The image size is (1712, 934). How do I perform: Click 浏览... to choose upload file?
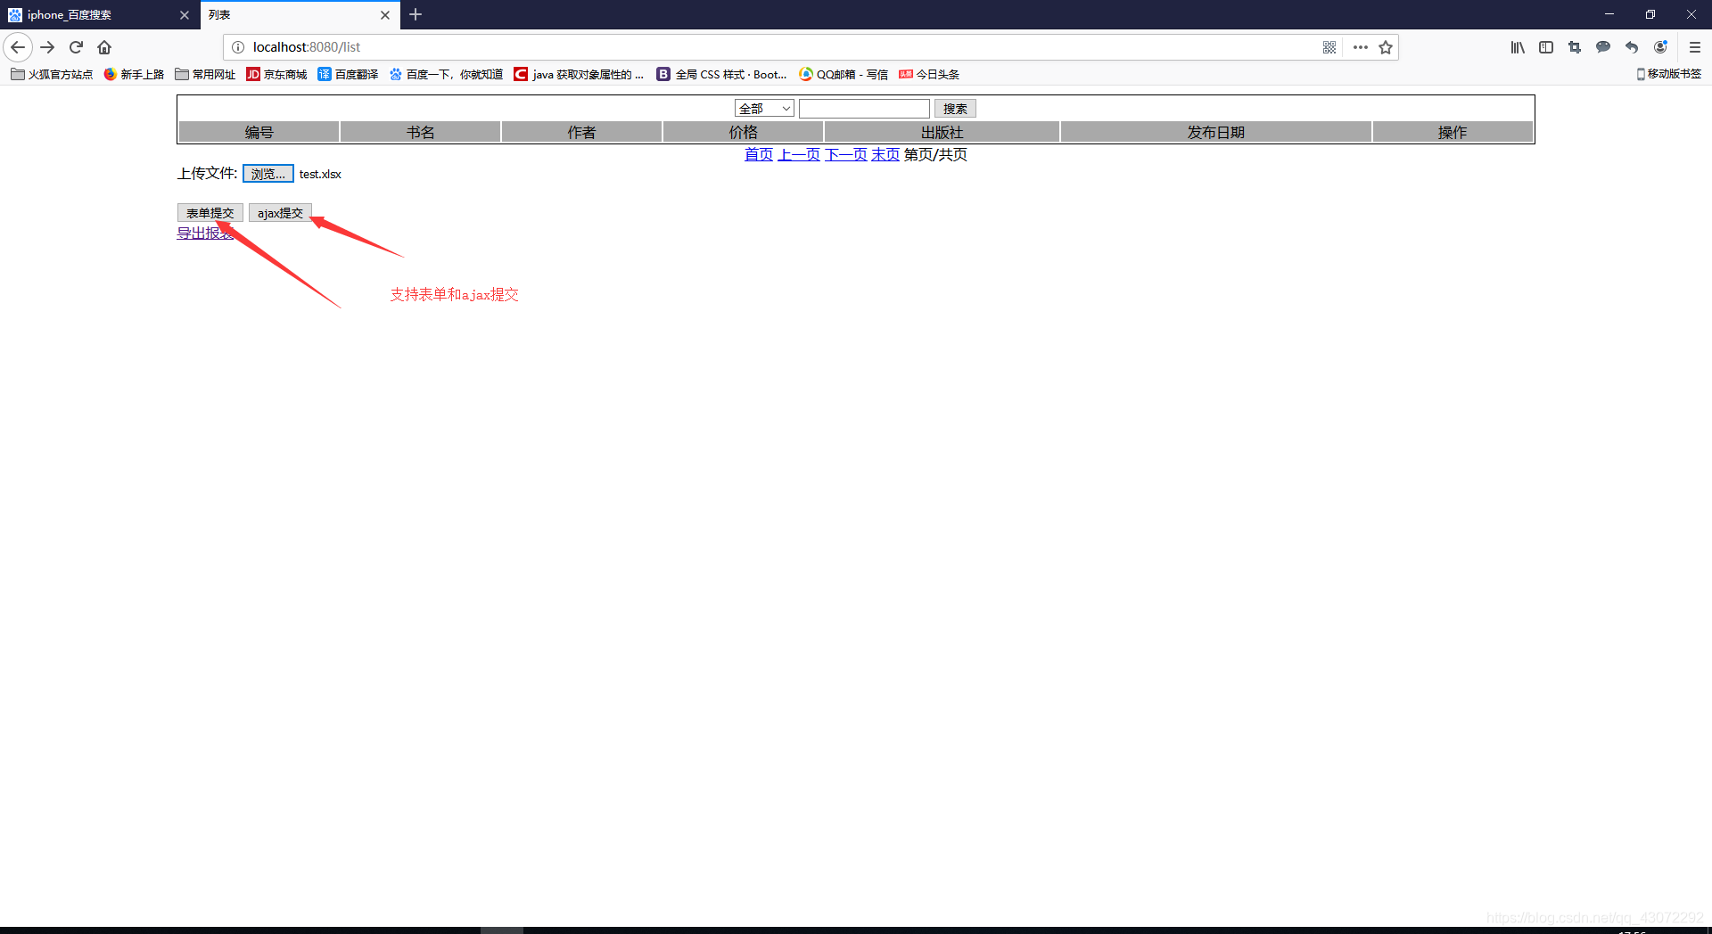[268, 174]
